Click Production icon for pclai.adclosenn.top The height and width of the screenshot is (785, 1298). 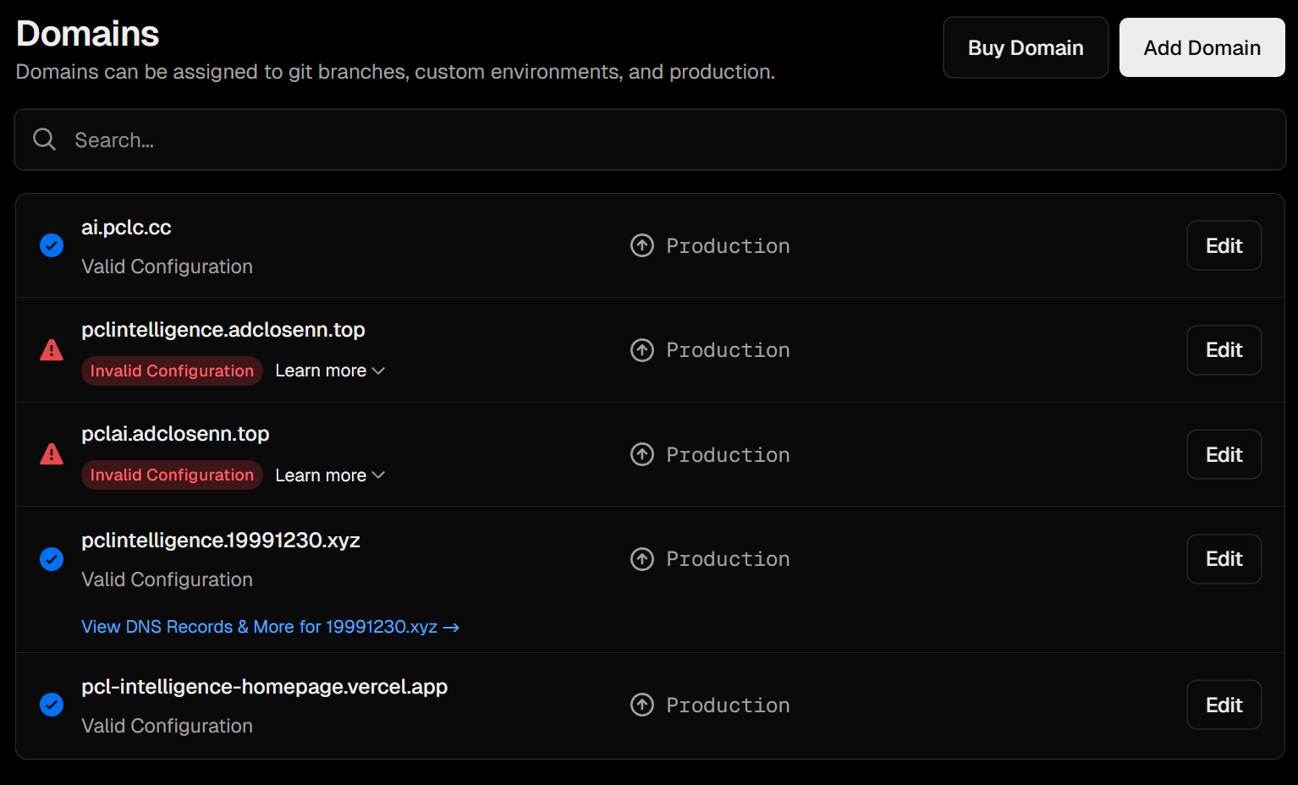pyautogui.click(x=642, y=454)
